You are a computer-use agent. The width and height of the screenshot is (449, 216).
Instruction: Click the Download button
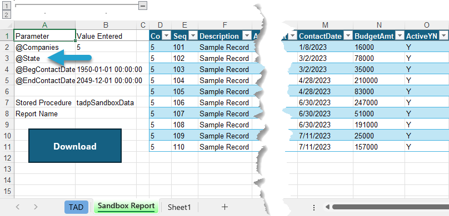tap(74, 146)
